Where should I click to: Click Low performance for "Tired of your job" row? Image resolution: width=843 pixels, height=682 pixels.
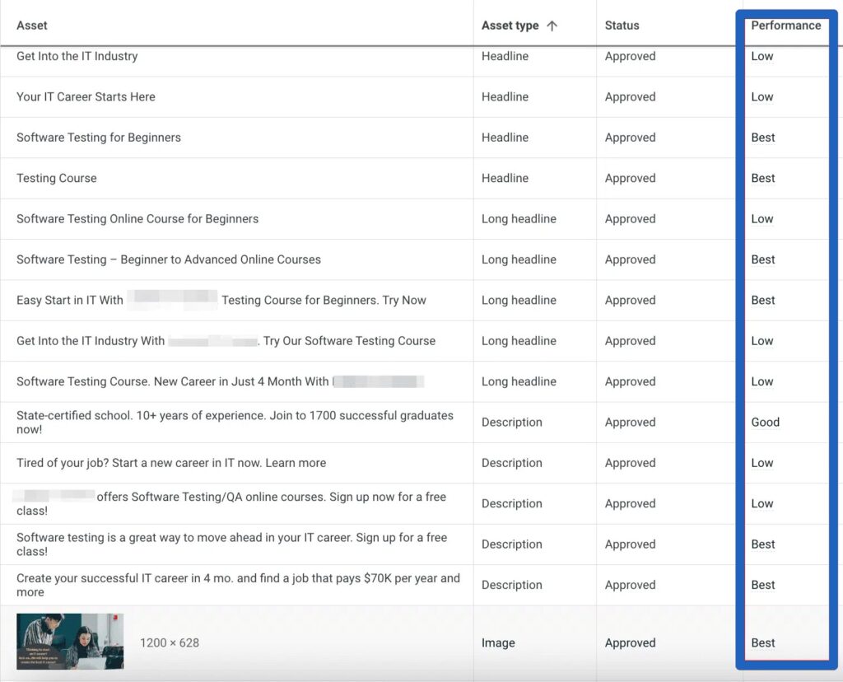click(762, 463)
